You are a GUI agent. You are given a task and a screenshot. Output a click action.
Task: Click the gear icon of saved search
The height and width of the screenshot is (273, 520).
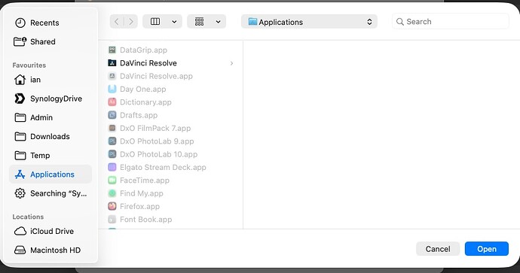click(20, 193)
